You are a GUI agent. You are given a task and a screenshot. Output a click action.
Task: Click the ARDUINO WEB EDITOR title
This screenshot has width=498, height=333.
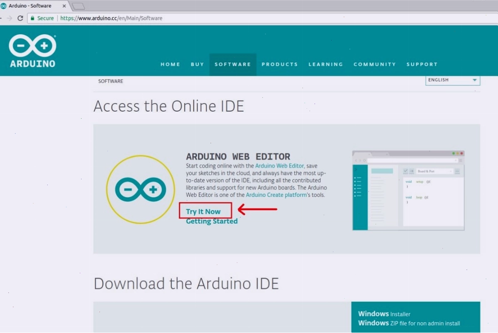(238, 157)
